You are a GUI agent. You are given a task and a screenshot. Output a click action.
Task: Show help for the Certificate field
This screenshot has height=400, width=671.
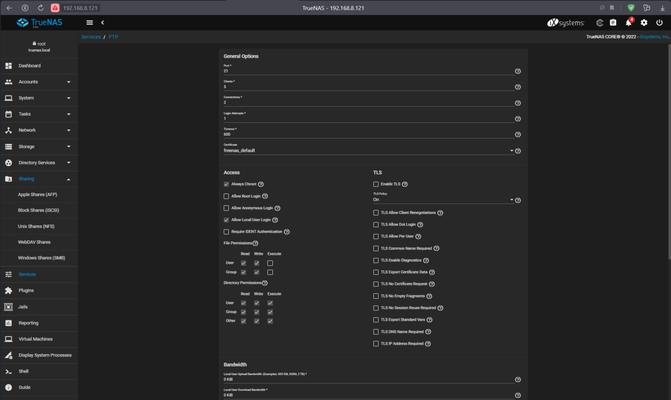click(x=518, y=151)
